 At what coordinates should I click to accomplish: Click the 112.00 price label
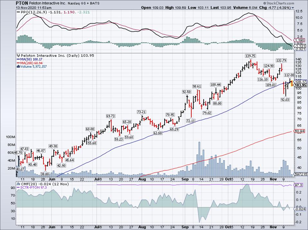point(289,75)
